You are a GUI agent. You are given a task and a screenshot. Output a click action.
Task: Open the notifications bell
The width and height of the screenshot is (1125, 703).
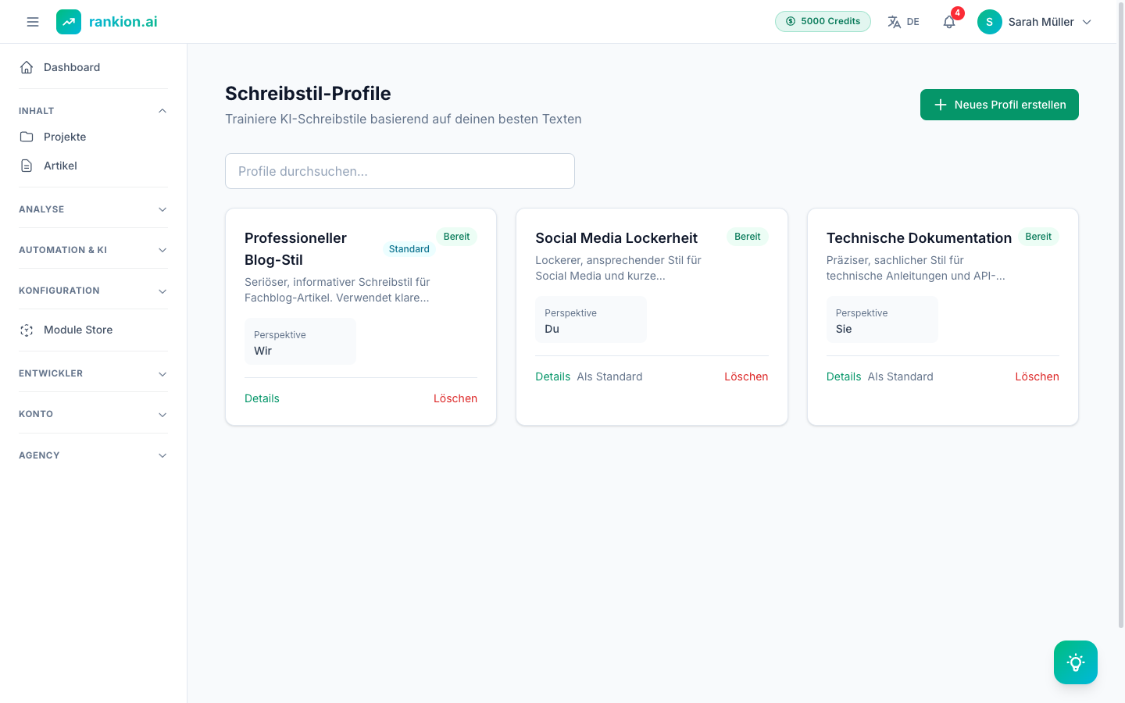tap(949, 22)
